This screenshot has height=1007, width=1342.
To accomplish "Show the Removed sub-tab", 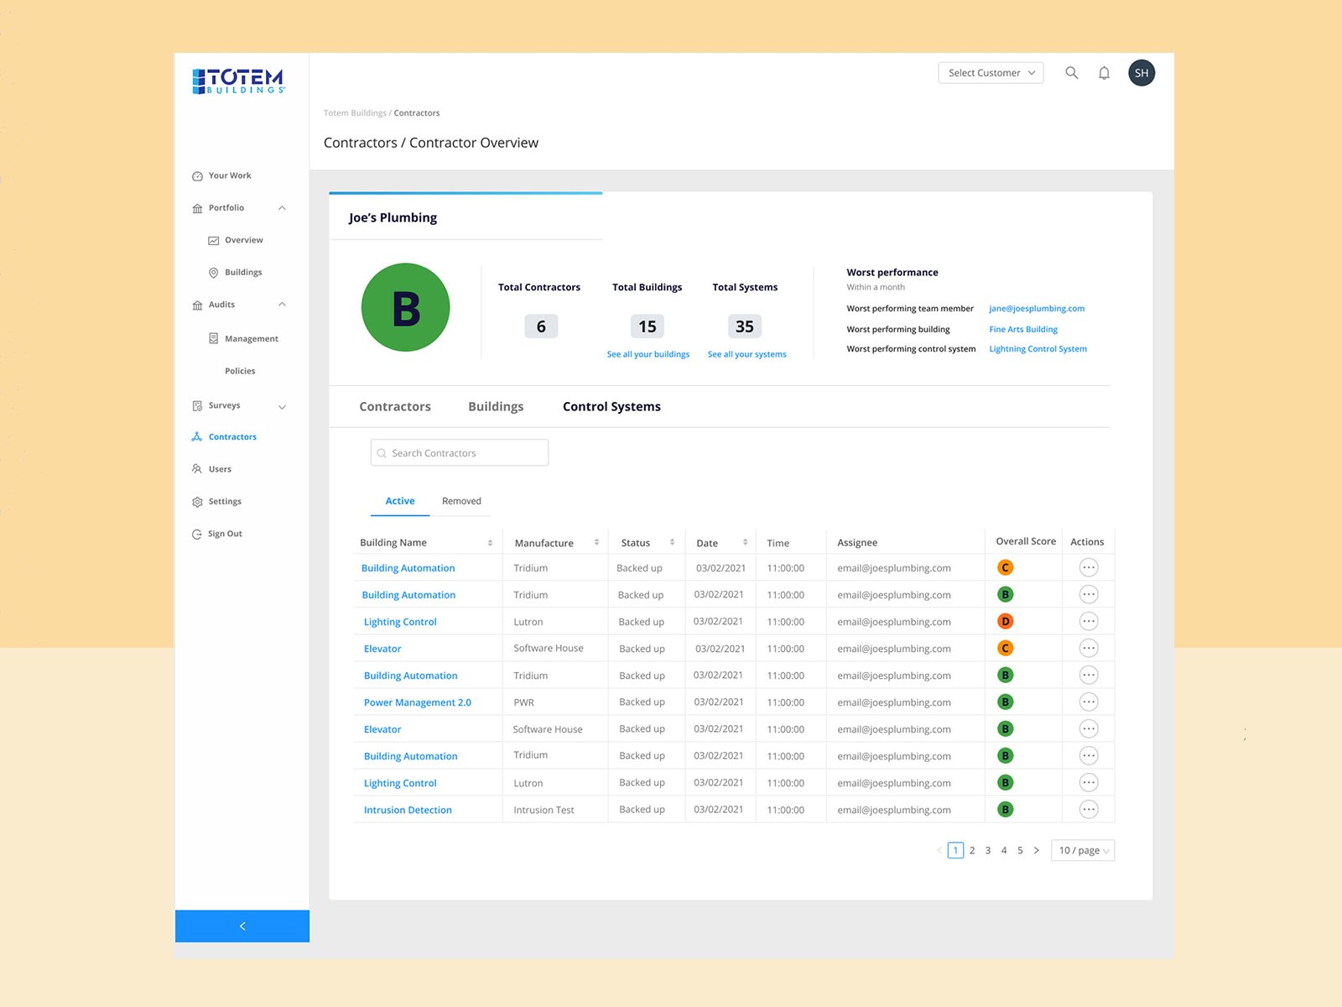I will (461, 501).
